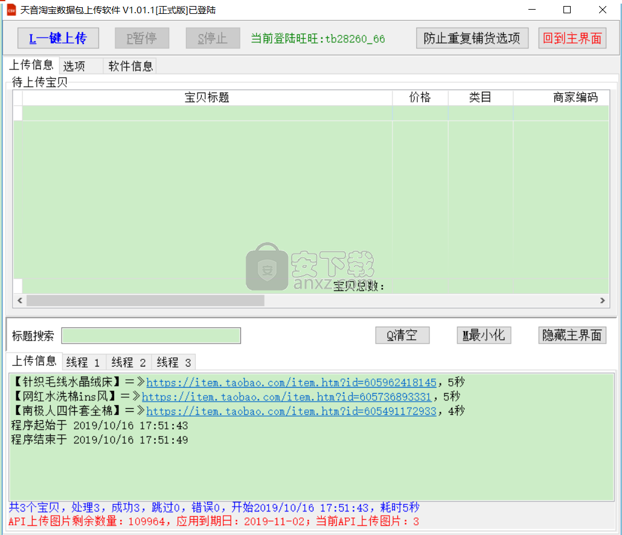Select the 商家编码 column header
622x535 pixels.
point(561,98)
